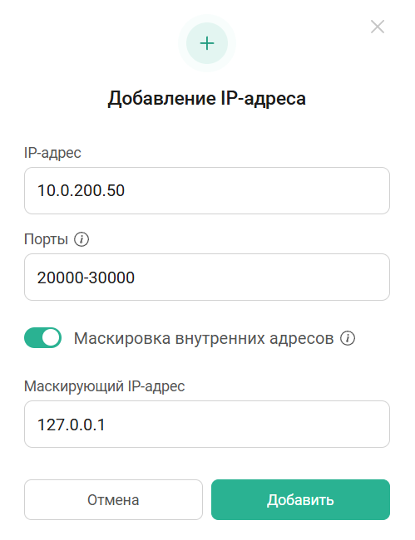Place cursor on the 127.0.0.1 value
This screenshot has width=415, height=540.
click(71, 425)
